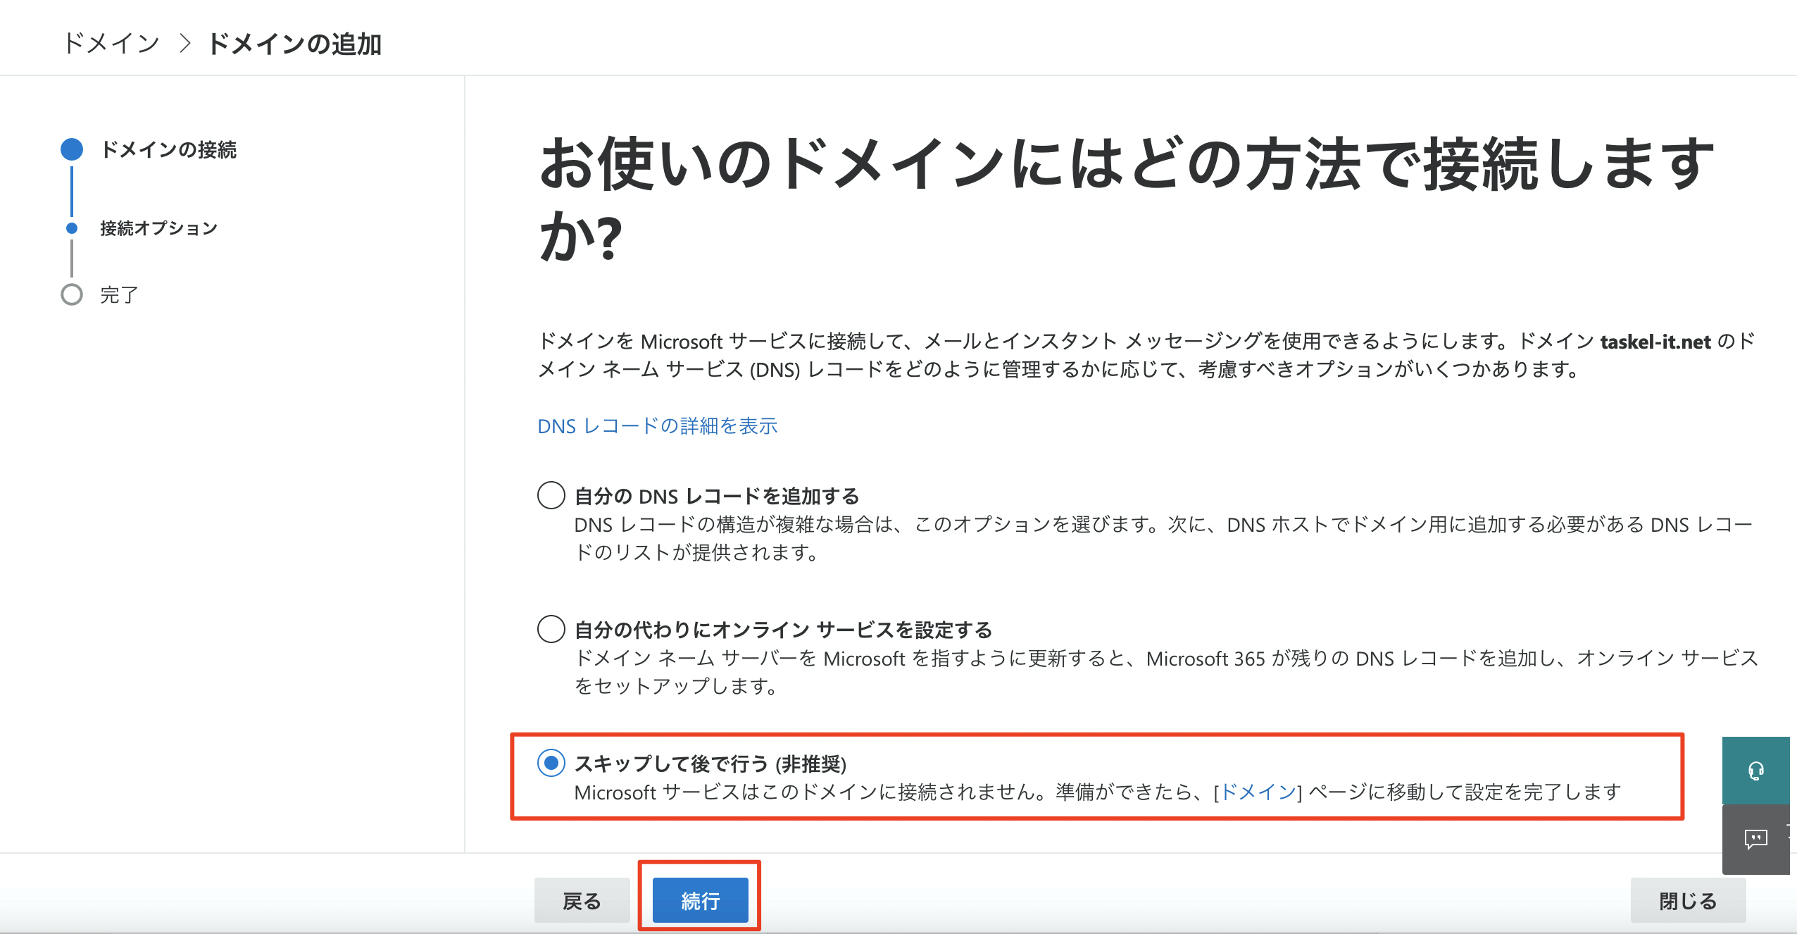Select ドメインの接続 step label in sidebar
This screenshot has width=1797, height=934.
(168, 149)
